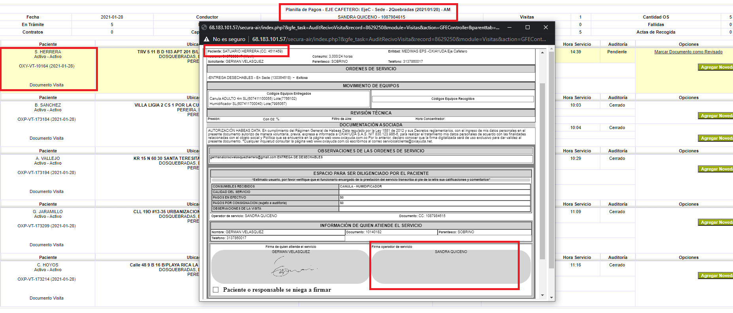733x313 pixels.
Task: Click the 'CANULA - HUMIDIFICADOR' value field
Action: 434,186
